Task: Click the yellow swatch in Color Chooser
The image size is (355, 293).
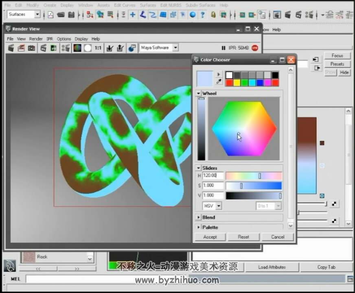Action: 237,83
